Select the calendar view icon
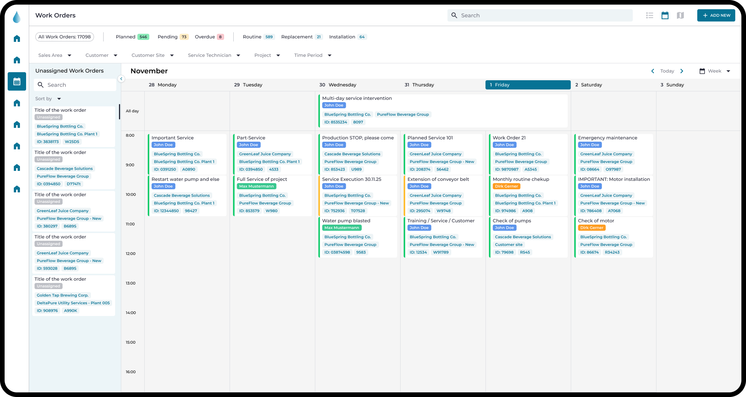 click(x=665, y=15)
